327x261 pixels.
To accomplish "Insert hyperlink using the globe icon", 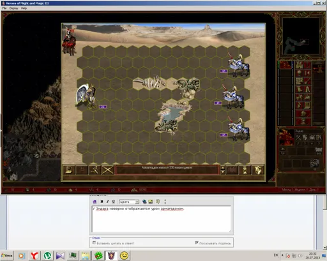I will [144, 202].
